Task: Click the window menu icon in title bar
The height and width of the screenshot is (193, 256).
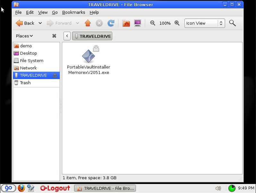Action: click(16, 5)
